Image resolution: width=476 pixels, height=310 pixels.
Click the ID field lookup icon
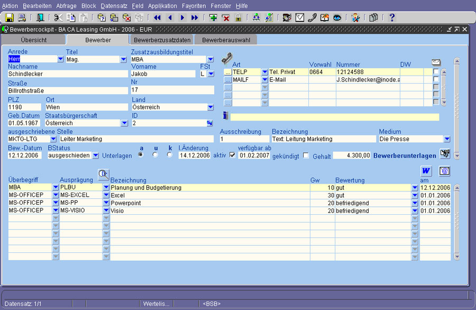(210, 123)
